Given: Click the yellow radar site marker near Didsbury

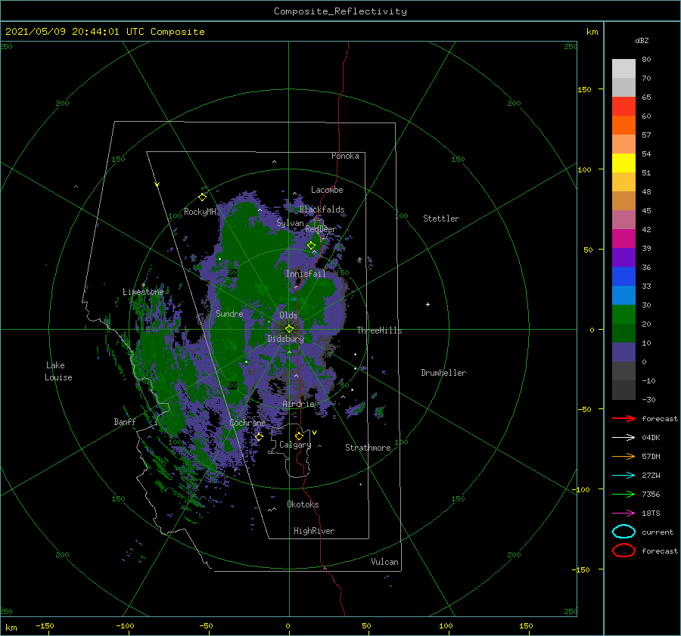Looking at the screenshot, I should 289,329.
